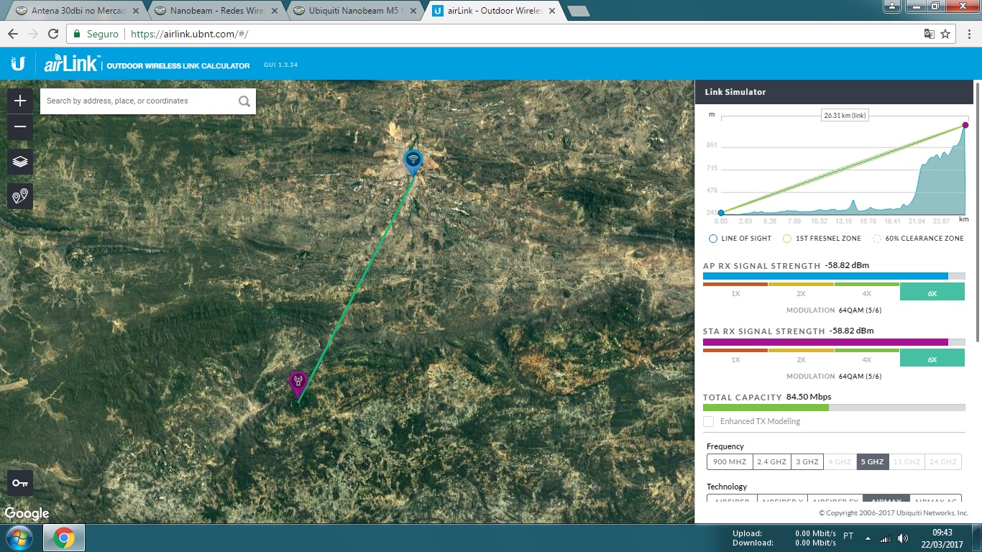Click the purple endpoint dot on elevation chart
Viewport: 982px width, 552px height.
[965, 126]
